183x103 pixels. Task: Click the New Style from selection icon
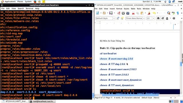tap(122, 18)
